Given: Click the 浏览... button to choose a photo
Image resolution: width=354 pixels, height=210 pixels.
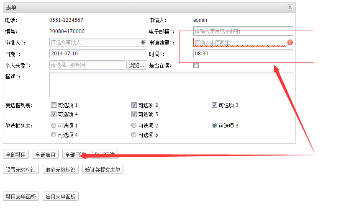Looking at the screenshot, I should point(136,65).
